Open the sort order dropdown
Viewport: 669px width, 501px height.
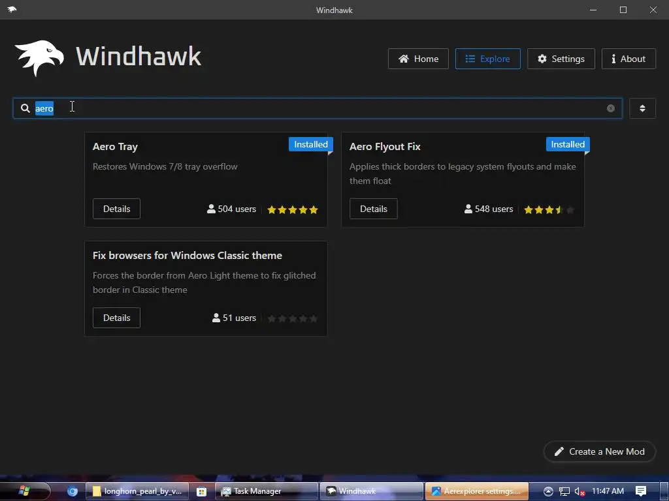(x=642, y=108)
